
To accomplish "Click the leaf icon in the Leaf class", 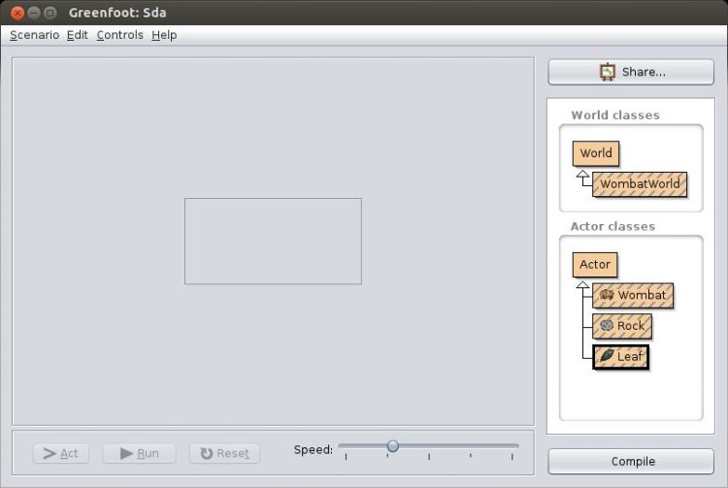I will click(x=607, y=356).
